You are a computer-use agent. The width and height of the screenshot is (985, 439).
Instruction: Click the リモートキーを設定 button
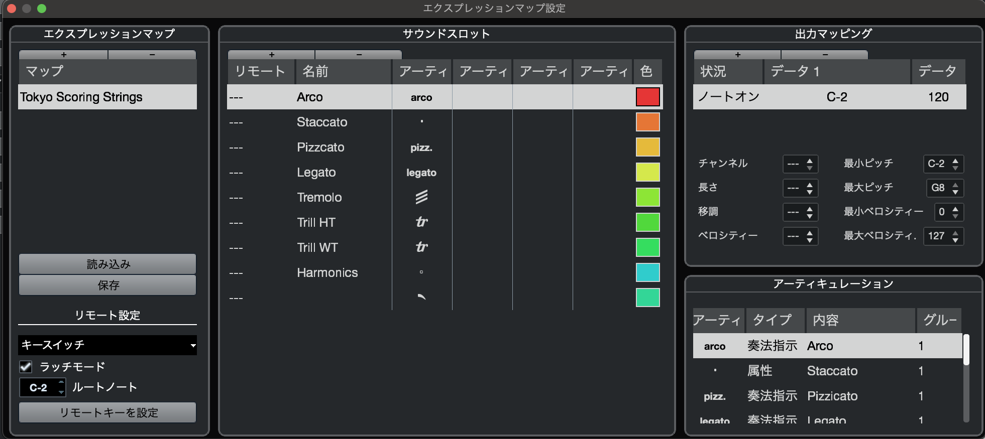click(x=107, y=412)
